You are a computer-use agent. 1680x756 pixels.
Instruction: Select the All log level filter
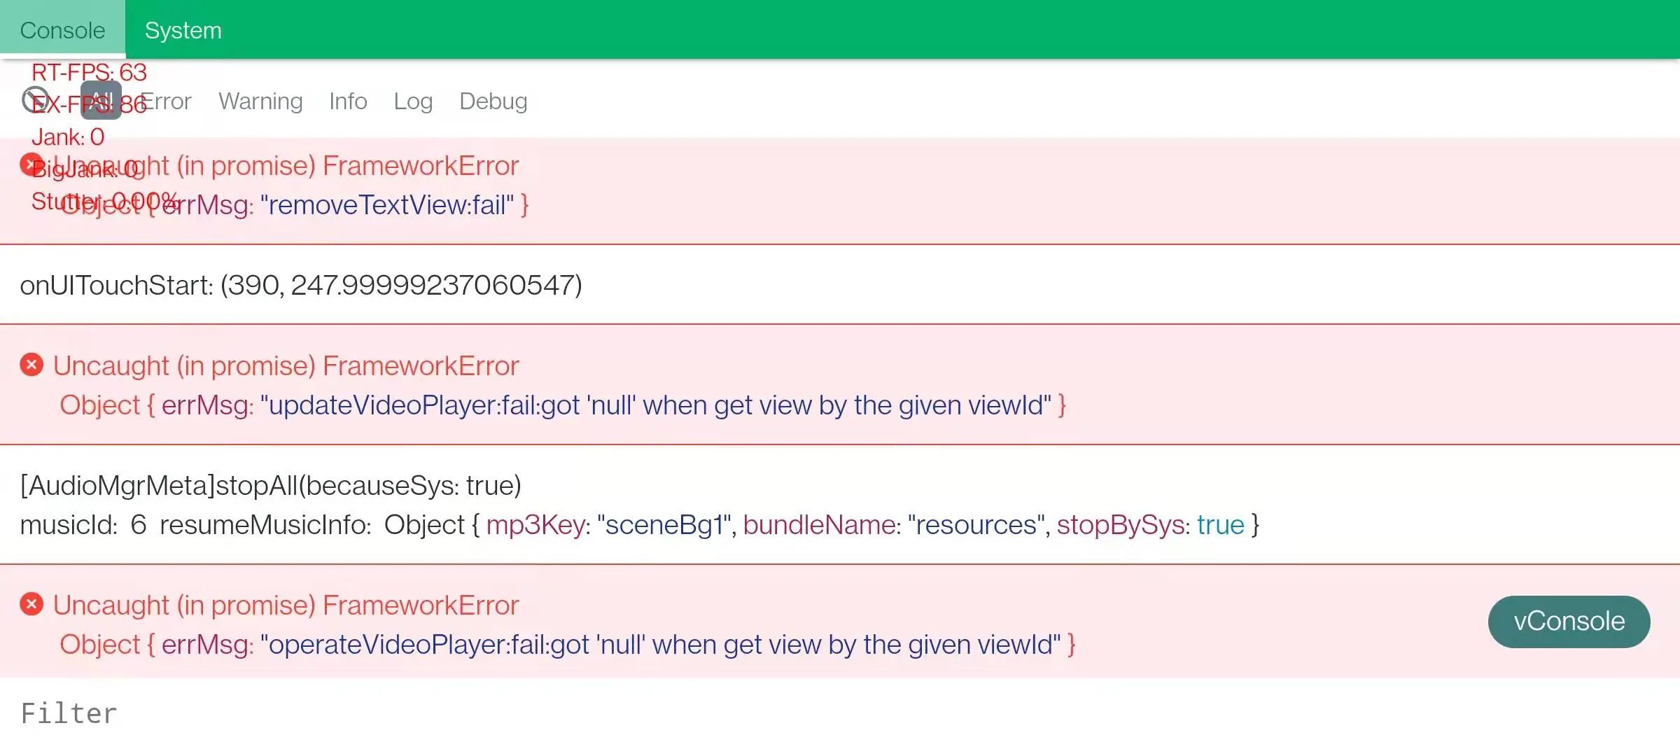click(x=101, y=100)
